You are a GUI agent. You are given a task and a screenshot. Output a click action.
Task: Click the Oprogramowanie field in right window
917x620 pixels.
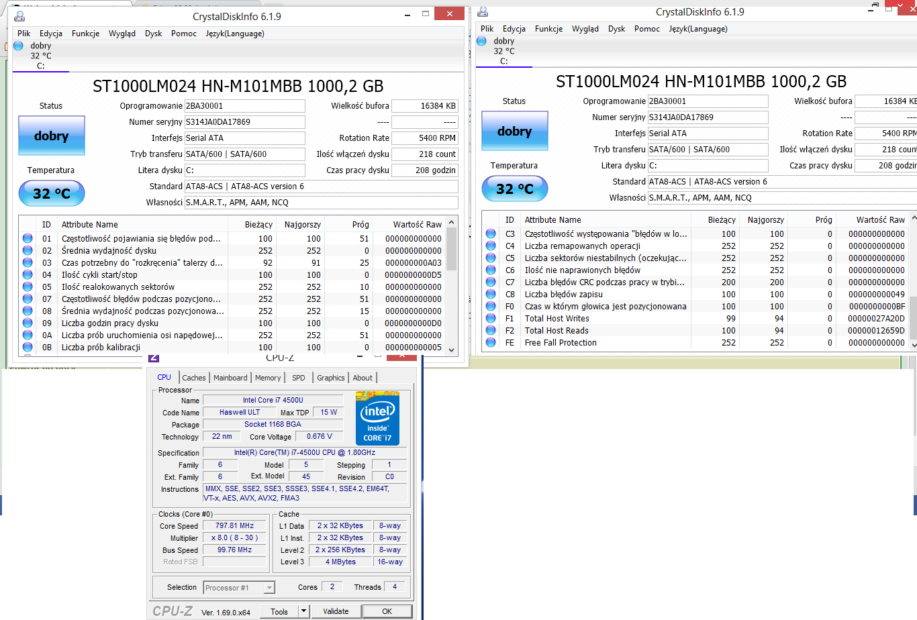pos(708,101)
